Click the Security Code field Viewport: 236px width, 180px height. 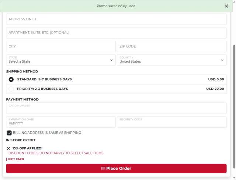tap(172, 122)
